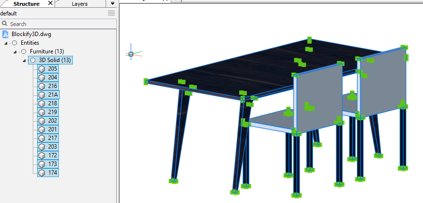Click the magnifier search icon
The width and height of the screenshot is (423, 203).
click(x=4, y=24)
